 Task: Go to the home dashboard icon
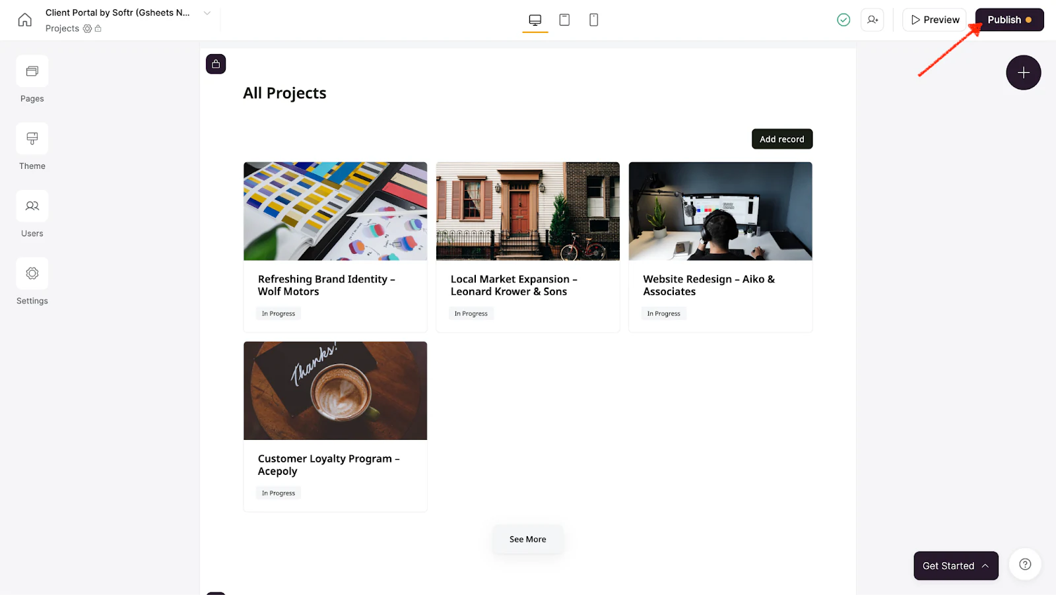click(25, 20)
